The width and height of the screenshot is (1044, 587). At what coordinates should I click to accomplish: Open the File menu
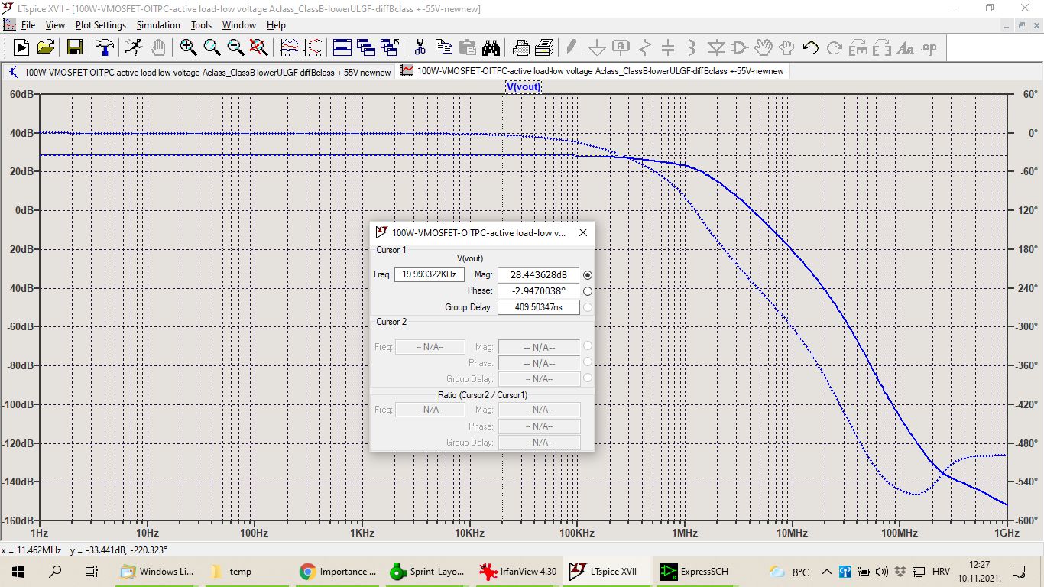tap(28, 25)
